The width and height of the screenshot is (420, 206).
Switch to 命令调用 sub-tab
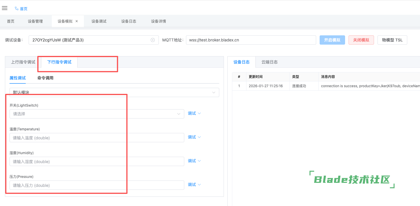pyautogui.click(x=45, y=78)
